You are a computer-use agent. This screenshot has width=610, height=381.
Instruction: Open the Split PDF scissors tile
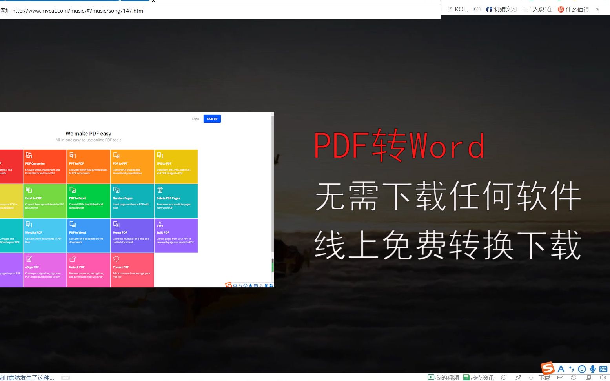click(x=176, y=236)
